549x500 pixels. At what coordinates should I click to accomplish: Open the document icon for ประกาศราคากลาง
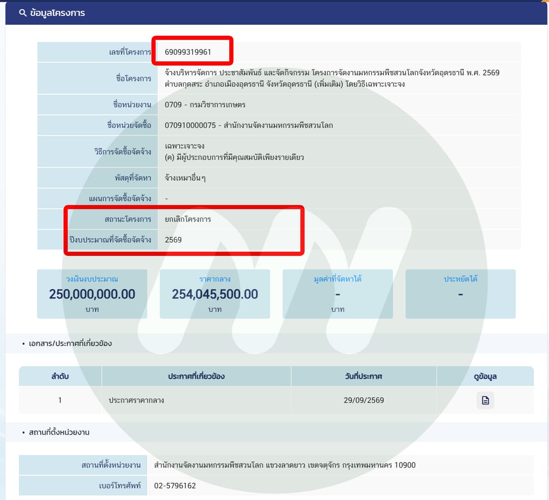point(485,400)
